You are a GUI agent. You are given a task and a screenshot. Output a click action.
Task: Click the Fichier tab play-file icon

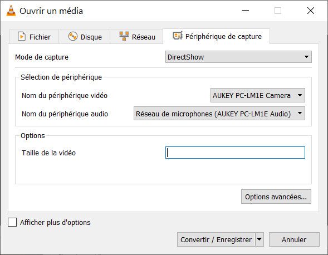click(x=22, y=36)
